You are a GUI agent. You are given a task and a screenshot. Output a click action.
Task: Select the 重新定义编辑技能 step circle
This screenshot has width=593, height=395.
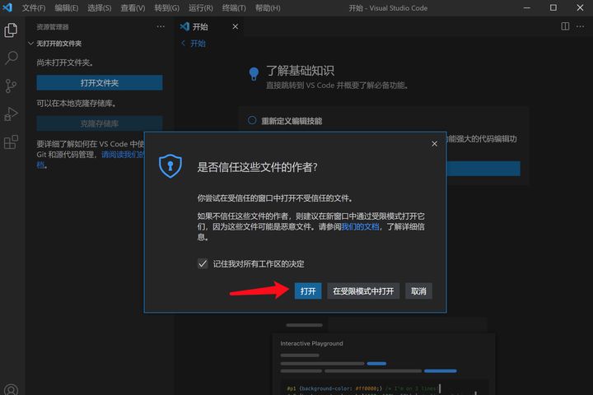[x=252, y=121]
